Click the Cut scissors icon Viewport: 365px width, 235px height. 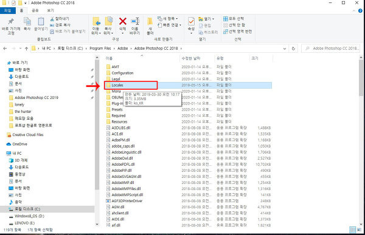pos(52,19)
